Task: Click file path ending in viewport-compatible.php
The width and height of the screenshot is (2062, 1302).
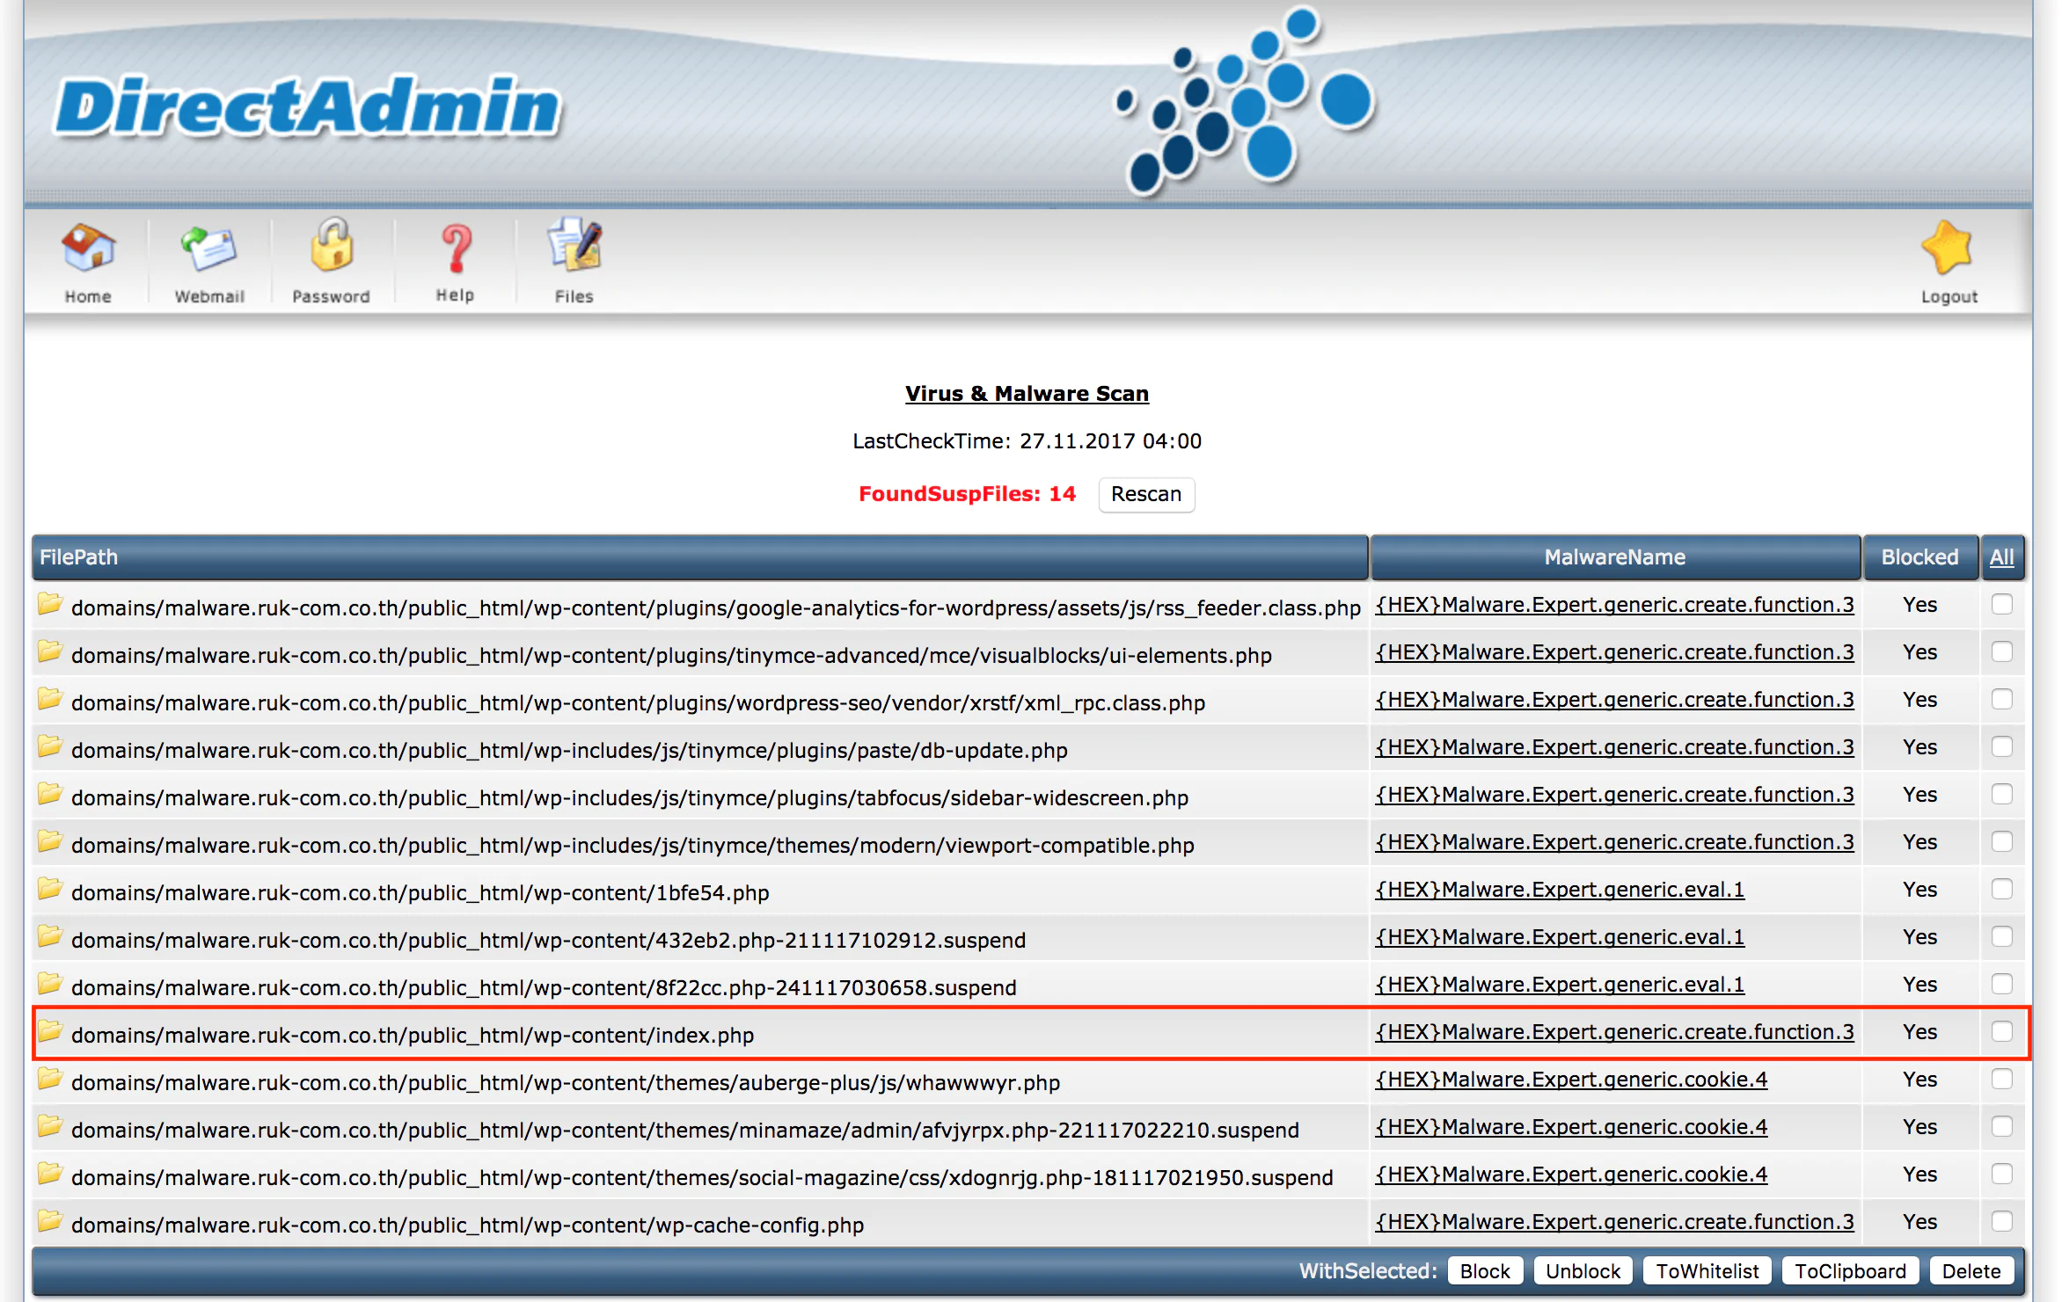Action: pos(632,846)
